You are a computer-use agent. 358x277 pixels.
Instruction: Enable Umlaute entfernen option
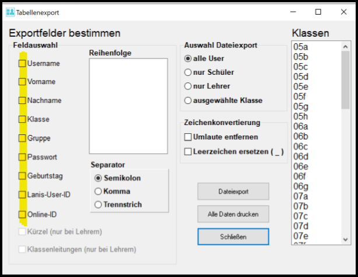188,137
